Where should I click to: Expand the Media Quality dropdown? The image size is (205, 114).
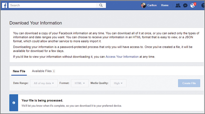click(118, 83)
